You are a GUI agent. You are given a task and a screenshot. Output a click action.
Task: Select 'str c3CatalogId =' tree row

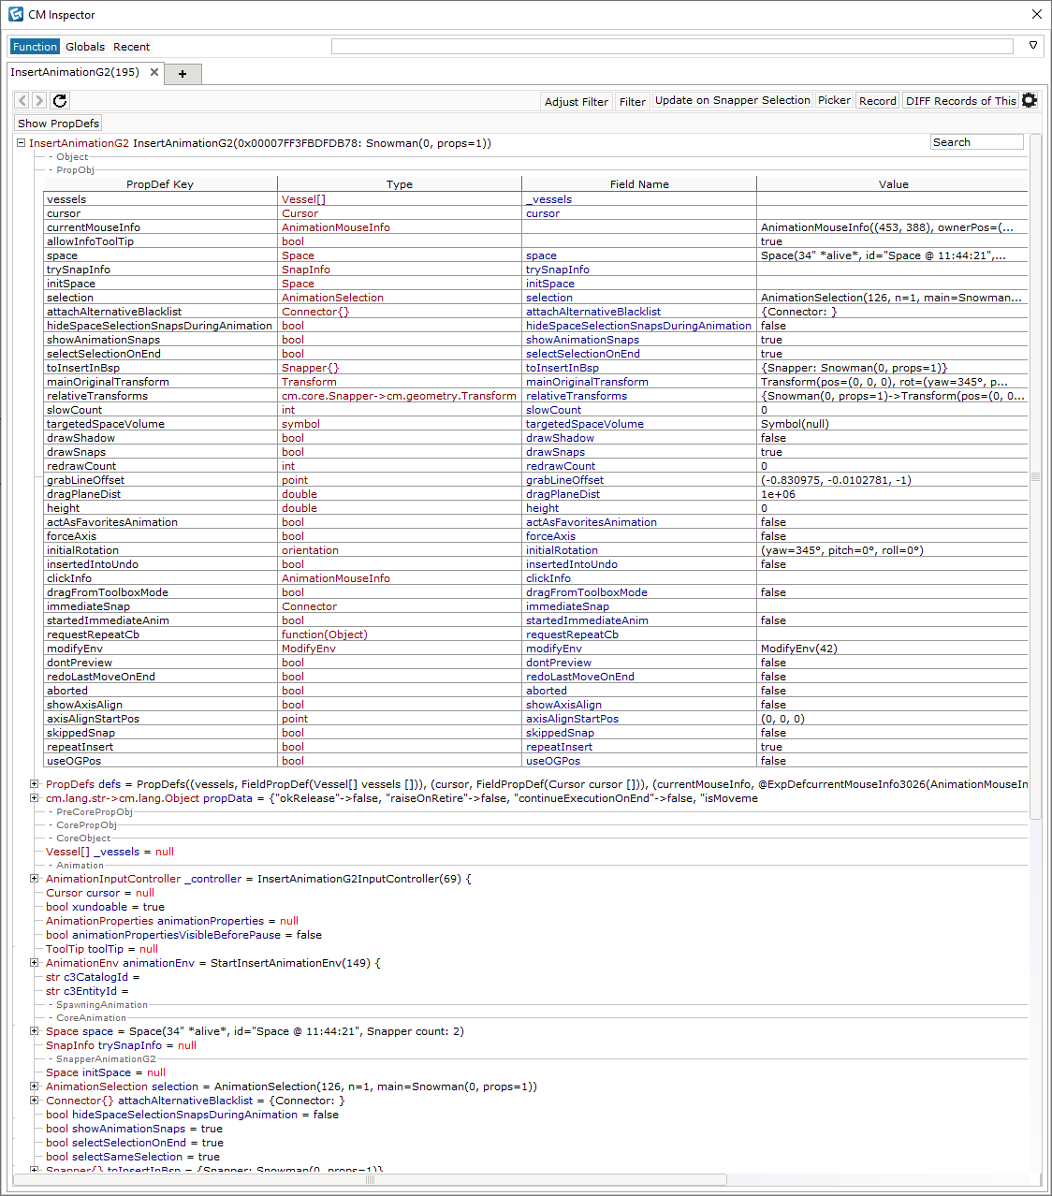coord(93,977)
